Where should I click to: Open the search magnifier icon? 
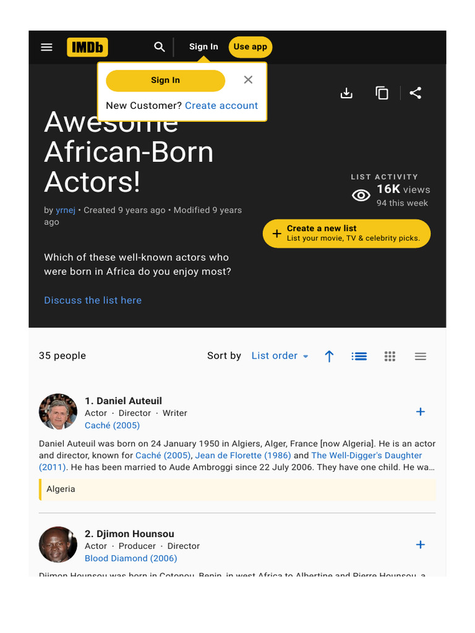pyautogui.click(x=160, y=47)
